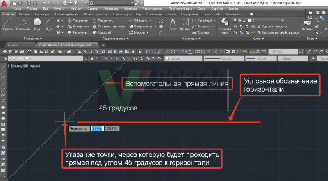Open the Express menu
The width and height of the screenshot is (328, 181).
click(233, 9)
